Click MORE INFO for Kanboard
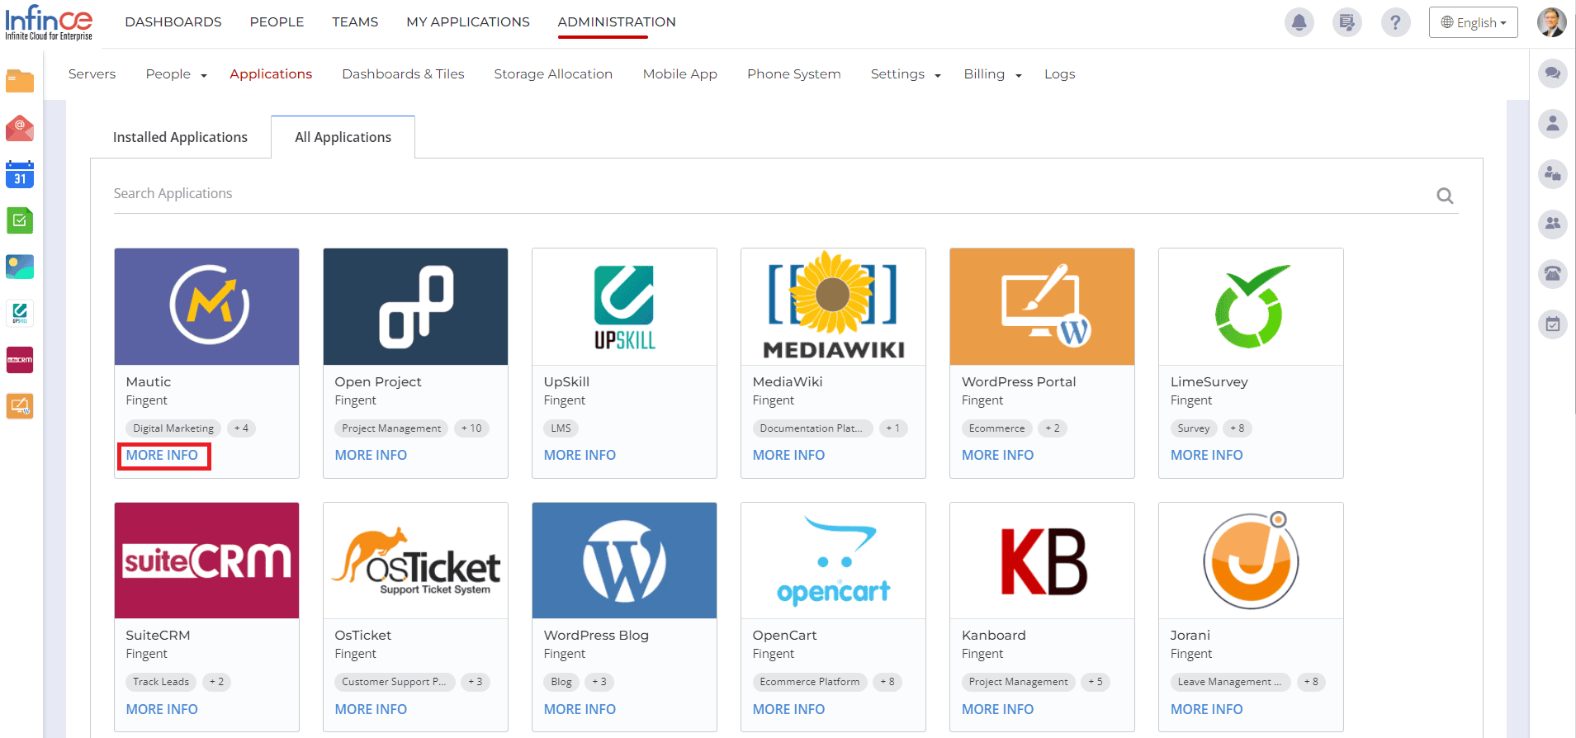This screenshot has height=738, width=1576. tap(997, 709)
